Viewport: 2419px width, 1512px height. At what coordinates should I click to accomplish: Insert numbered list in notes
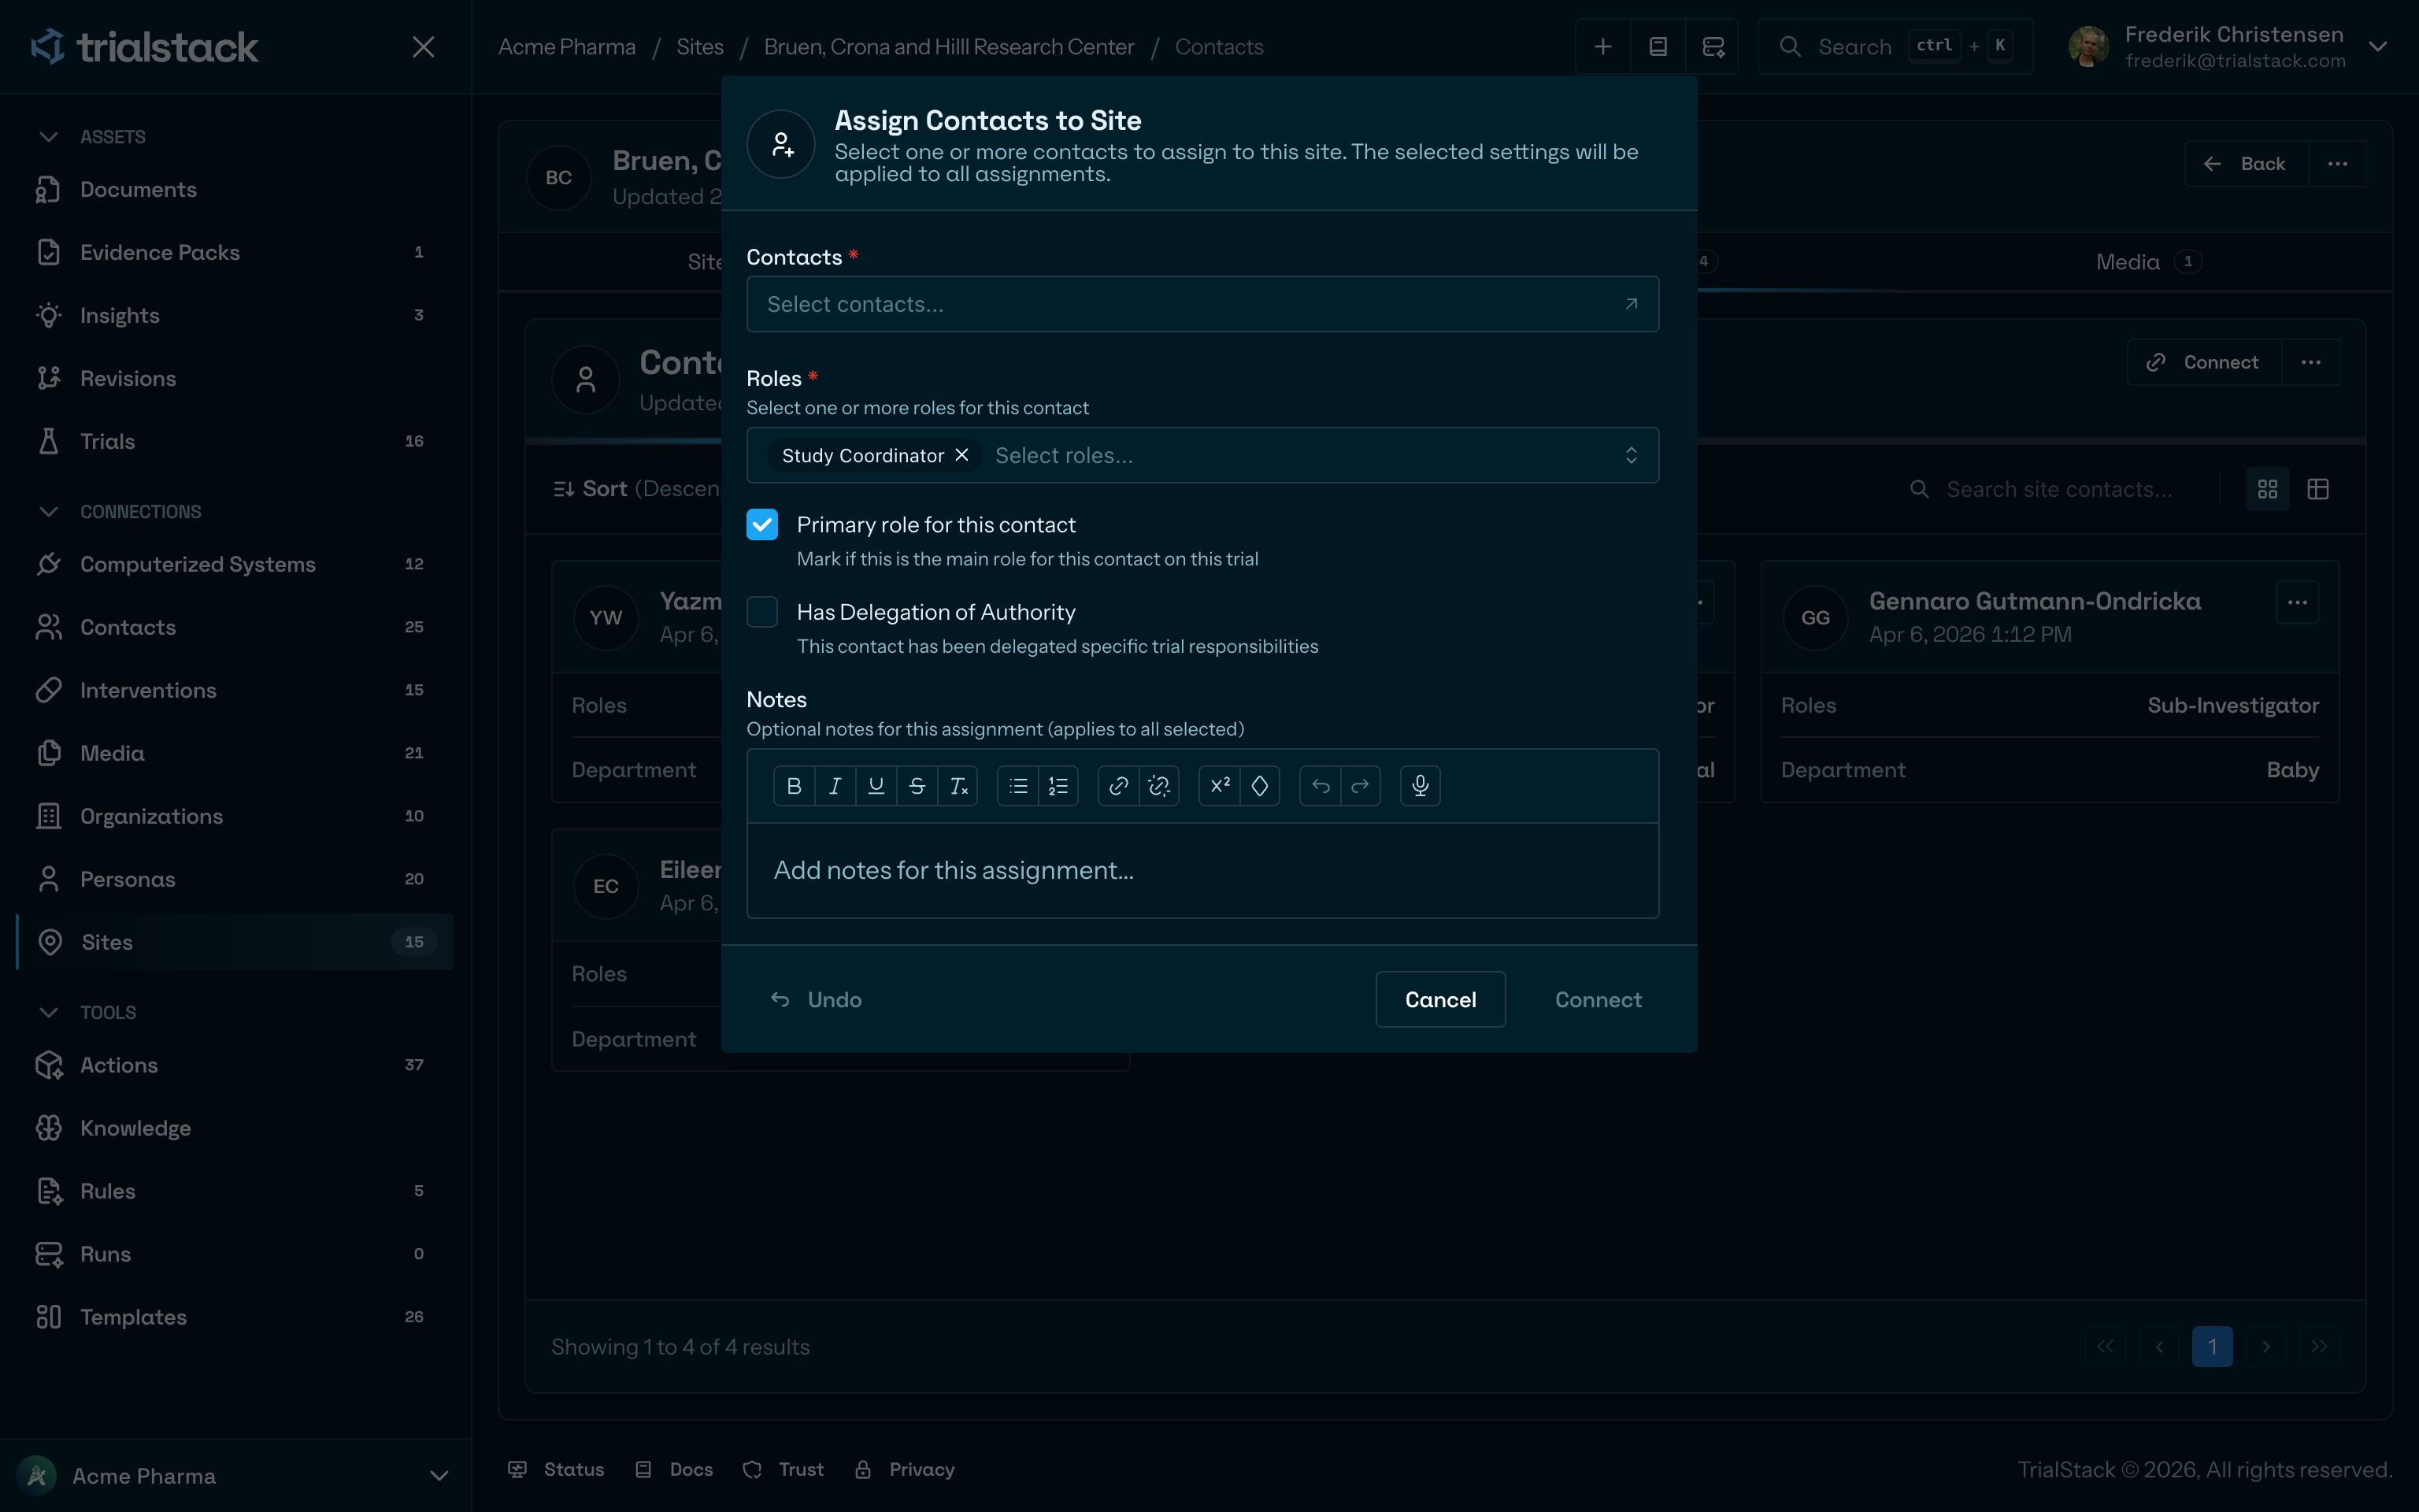1058,786
